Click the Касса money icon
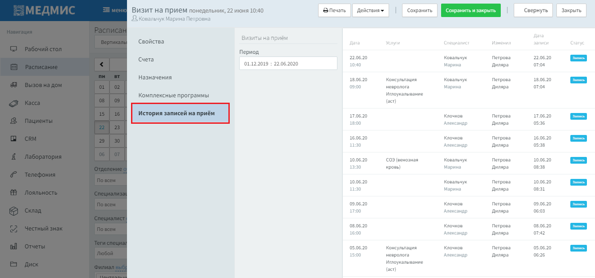Viewport: 595px width, 278px height. [13, 103]
